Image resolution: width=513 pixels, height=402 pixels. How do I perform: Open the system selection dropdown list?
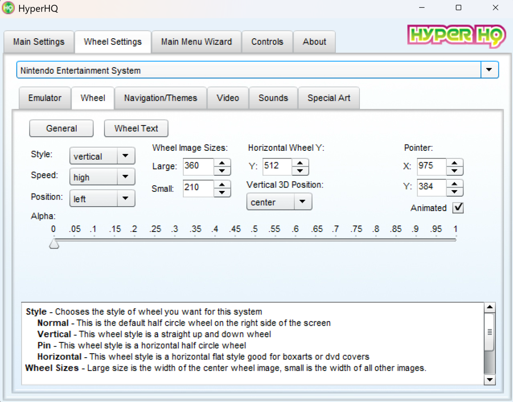tap(489, 70)
